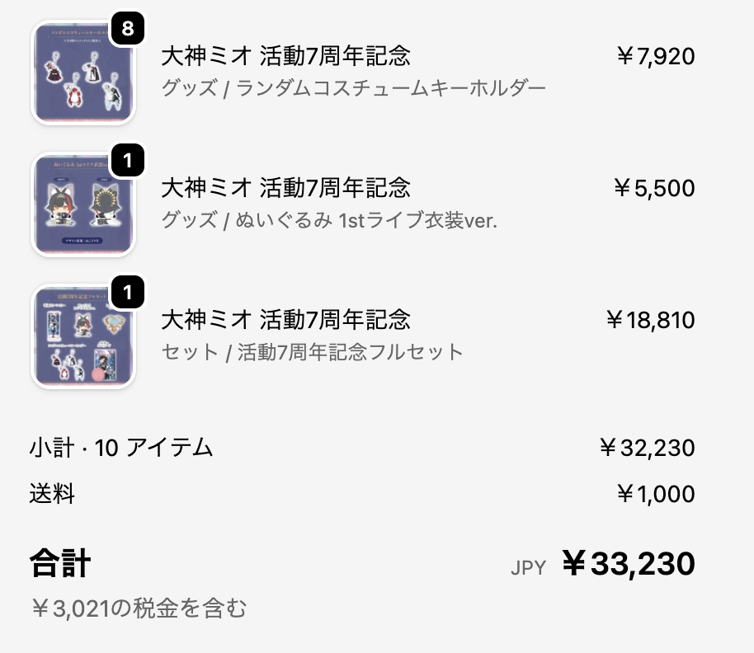
Task: Click the ¥5,500 item price
Action: coord(654,188)
